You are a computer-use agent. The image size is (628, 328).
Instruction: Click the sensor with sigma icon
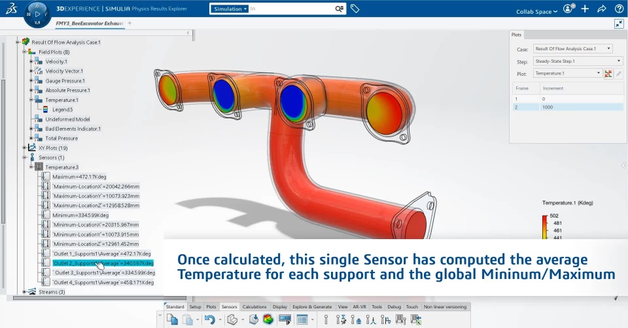[341, 320]
